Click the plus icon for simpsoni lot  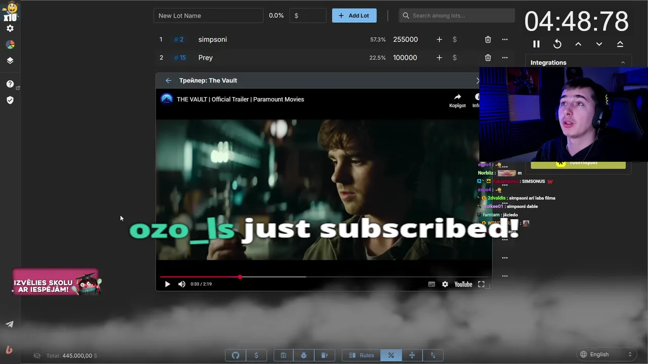(x=439, y=39)
